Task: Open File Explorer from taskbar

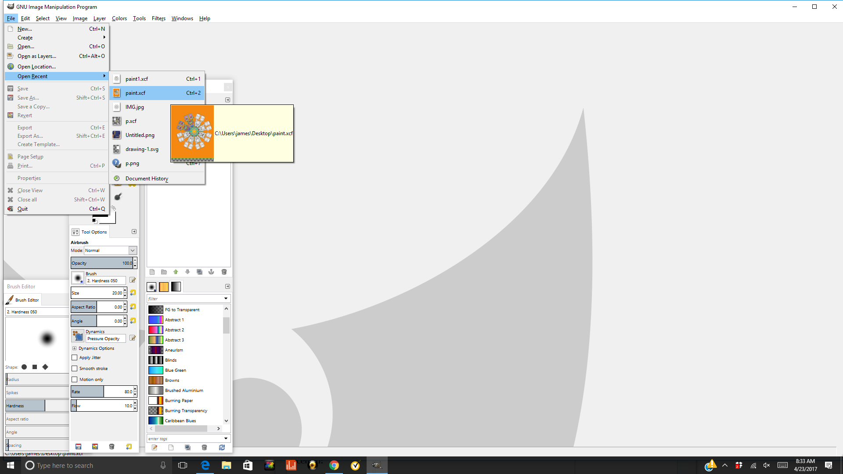Action: click(227, 466)
